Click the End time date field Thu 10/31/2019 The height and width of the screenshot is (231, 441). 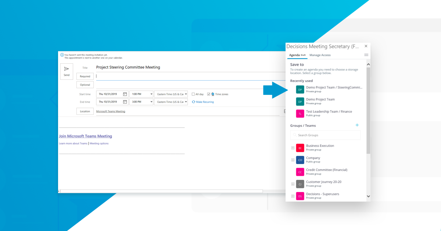coord(109,102)
